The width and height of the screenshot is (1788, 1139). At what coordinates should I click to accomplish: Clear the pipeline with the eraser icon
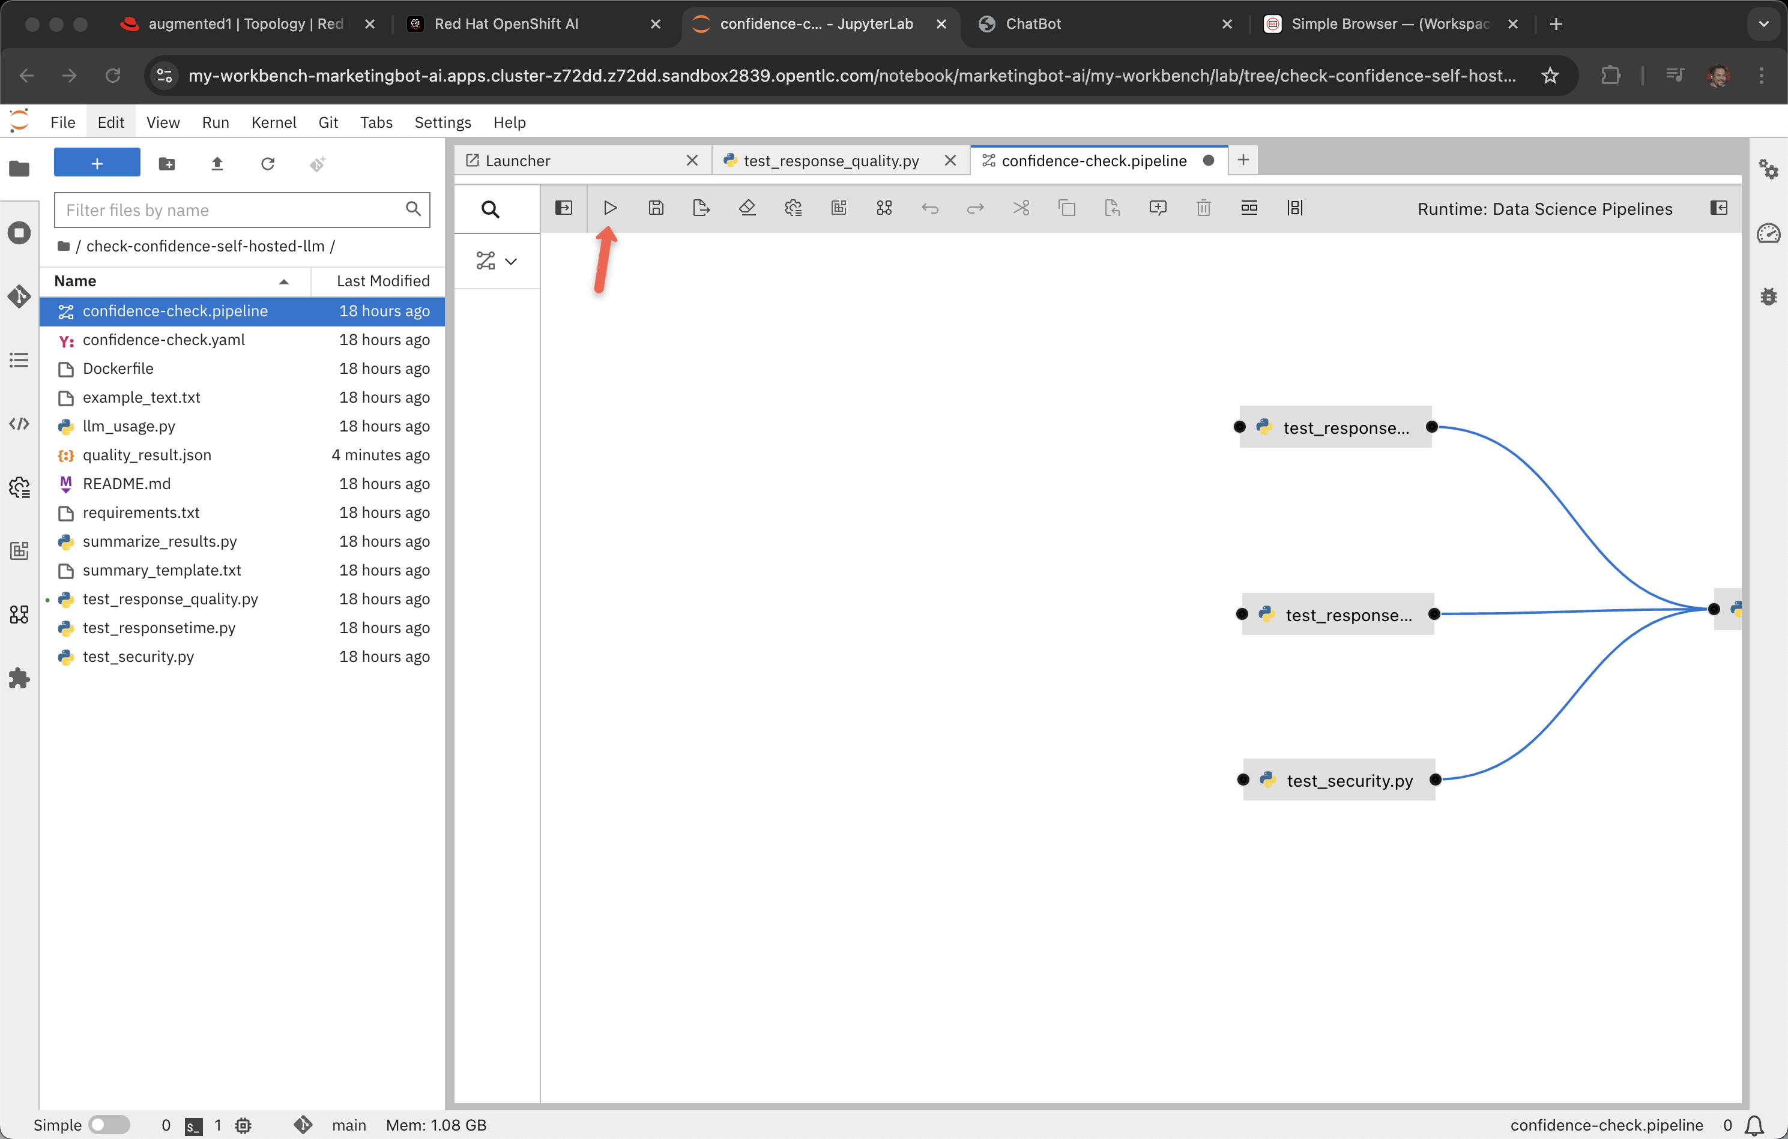[747, 208]
